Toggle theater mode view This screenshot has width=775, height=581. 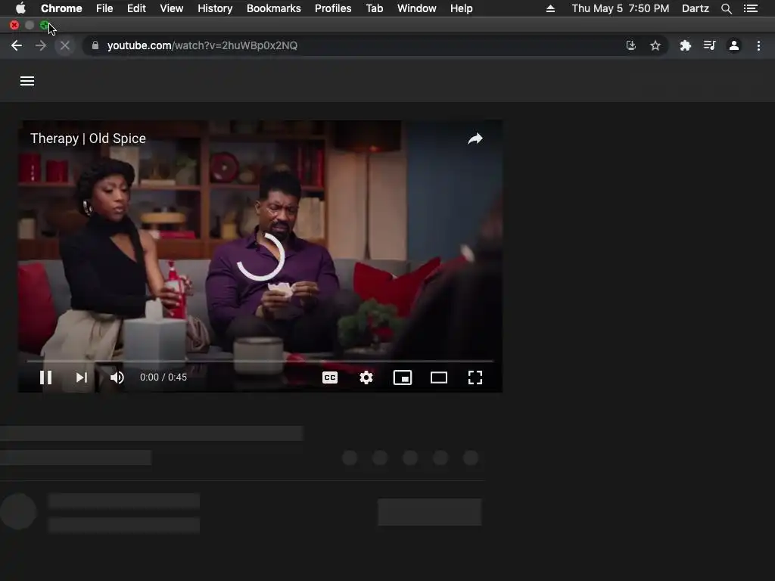(x=439, y=378)
